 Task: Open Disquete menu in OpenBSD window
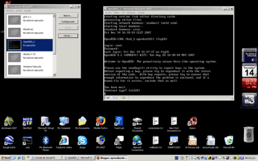tap(131, 12)
